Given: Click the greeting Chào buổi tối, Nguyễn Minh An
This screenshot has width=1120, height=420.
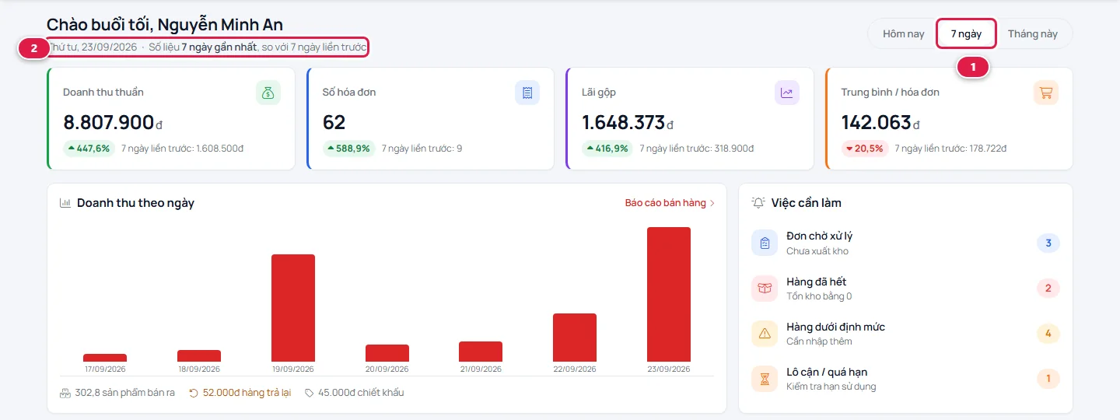Looking at the screenshot, I should pos(165,25).
